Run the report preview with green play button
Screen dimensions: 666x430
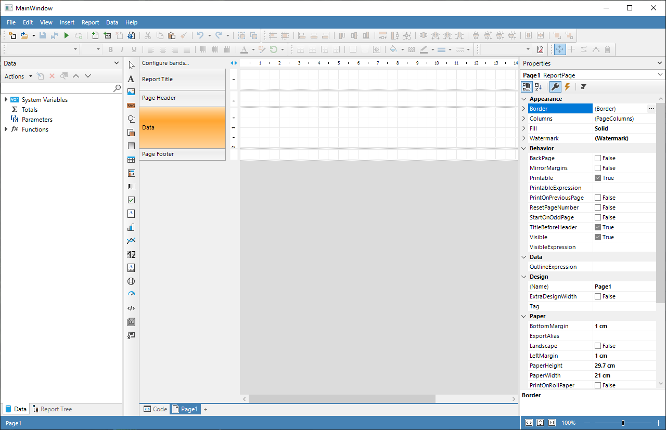click(x=66, y=35)
